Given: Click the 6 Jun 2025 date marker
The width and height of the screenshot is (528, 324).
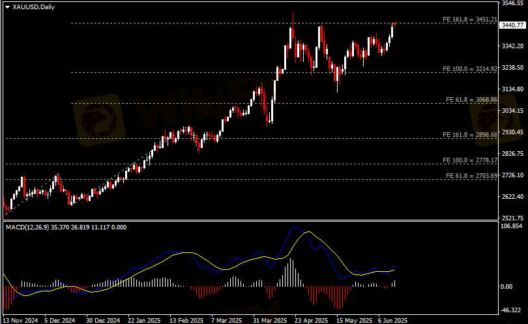Looking at the screenshot, I should click(x=392, y=320).
